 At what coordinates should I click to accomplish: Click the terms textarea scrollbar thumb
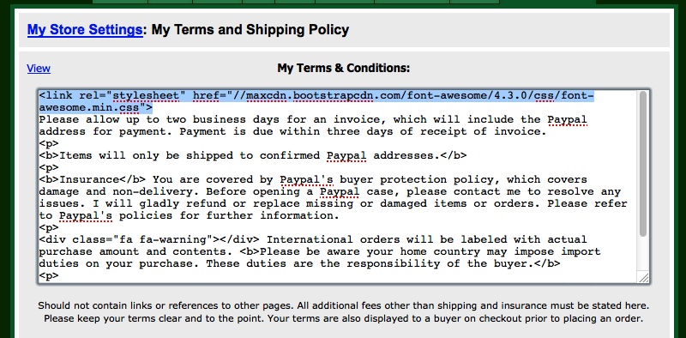point(642,164)
